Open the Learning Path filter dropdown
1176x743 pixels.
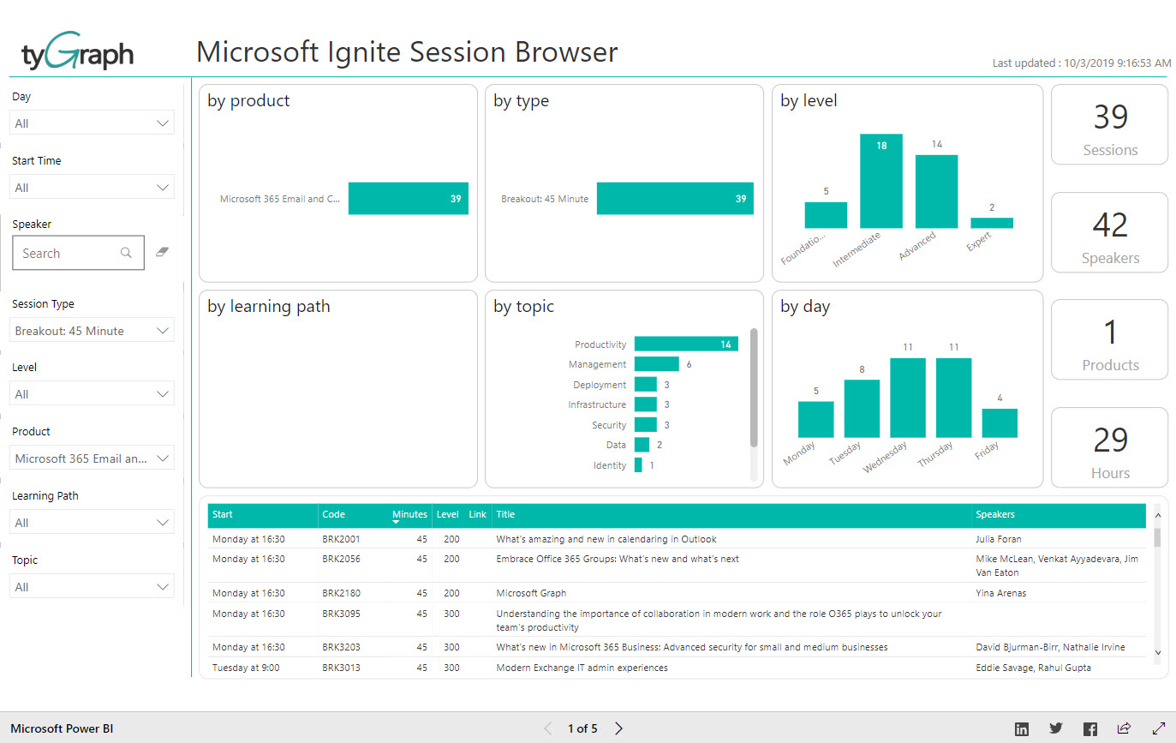coord(92,523)
